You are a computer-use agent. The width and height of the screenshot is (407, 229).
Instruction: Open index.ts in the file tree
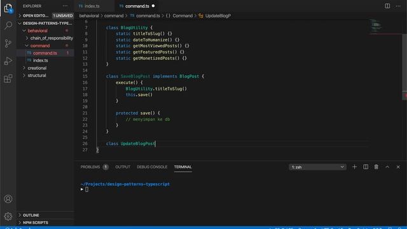tap(45, 60)
